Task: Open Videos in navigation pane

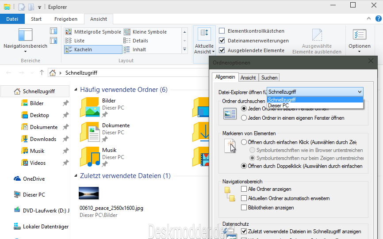Action: point(38,163)
